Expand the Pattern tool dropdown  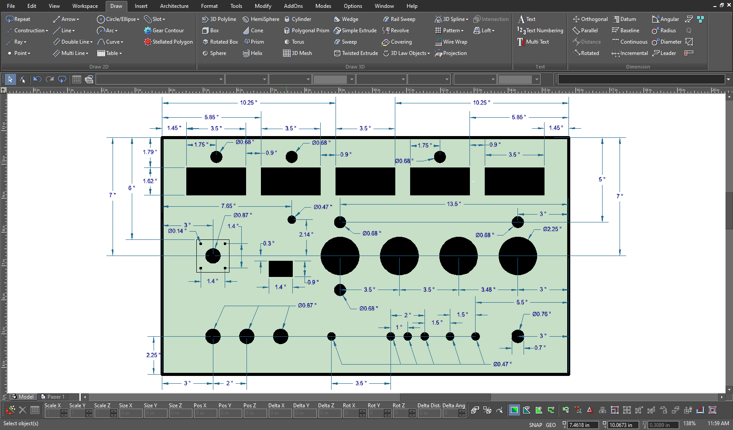point(462,30)
